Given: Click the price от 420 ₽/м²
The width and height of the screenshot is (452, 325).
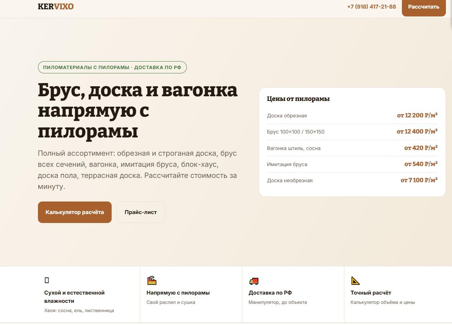Looking at the screenshot, I should click(x=421, y=148).
